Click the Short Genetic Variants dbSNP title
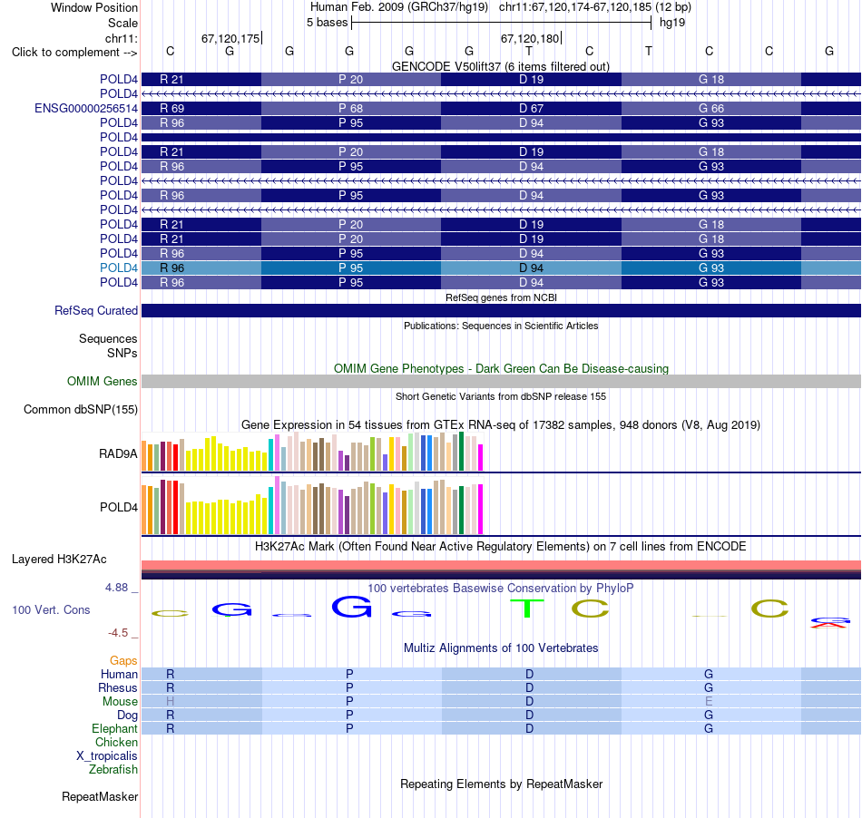 (x=501, y=396)
